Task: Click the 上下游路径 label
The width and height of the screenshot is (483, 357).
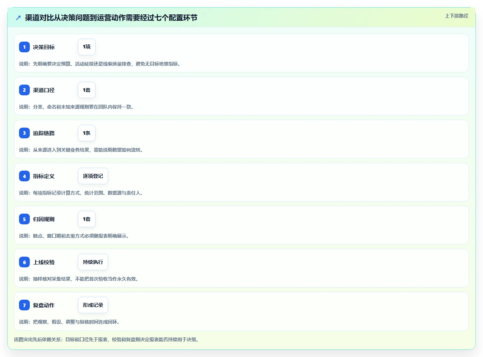Action: click(456, 16)
